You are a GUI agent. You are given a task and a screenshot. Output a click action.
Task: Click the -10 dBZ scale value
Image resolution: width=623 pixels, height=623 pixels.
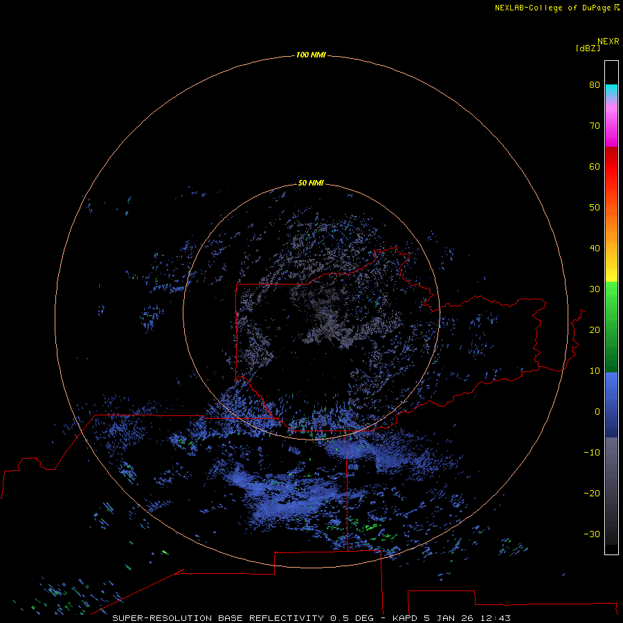(592, 453)
